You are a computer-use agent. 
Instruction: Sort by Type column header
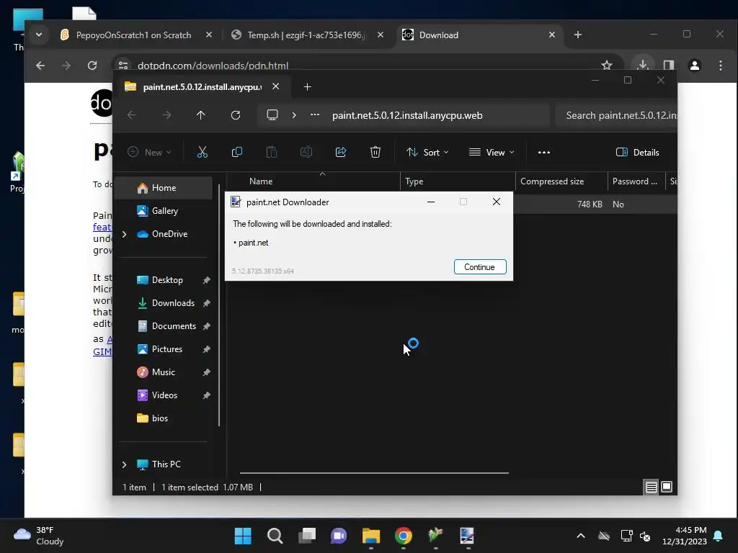pyautogui.click(x=458, y=181)
